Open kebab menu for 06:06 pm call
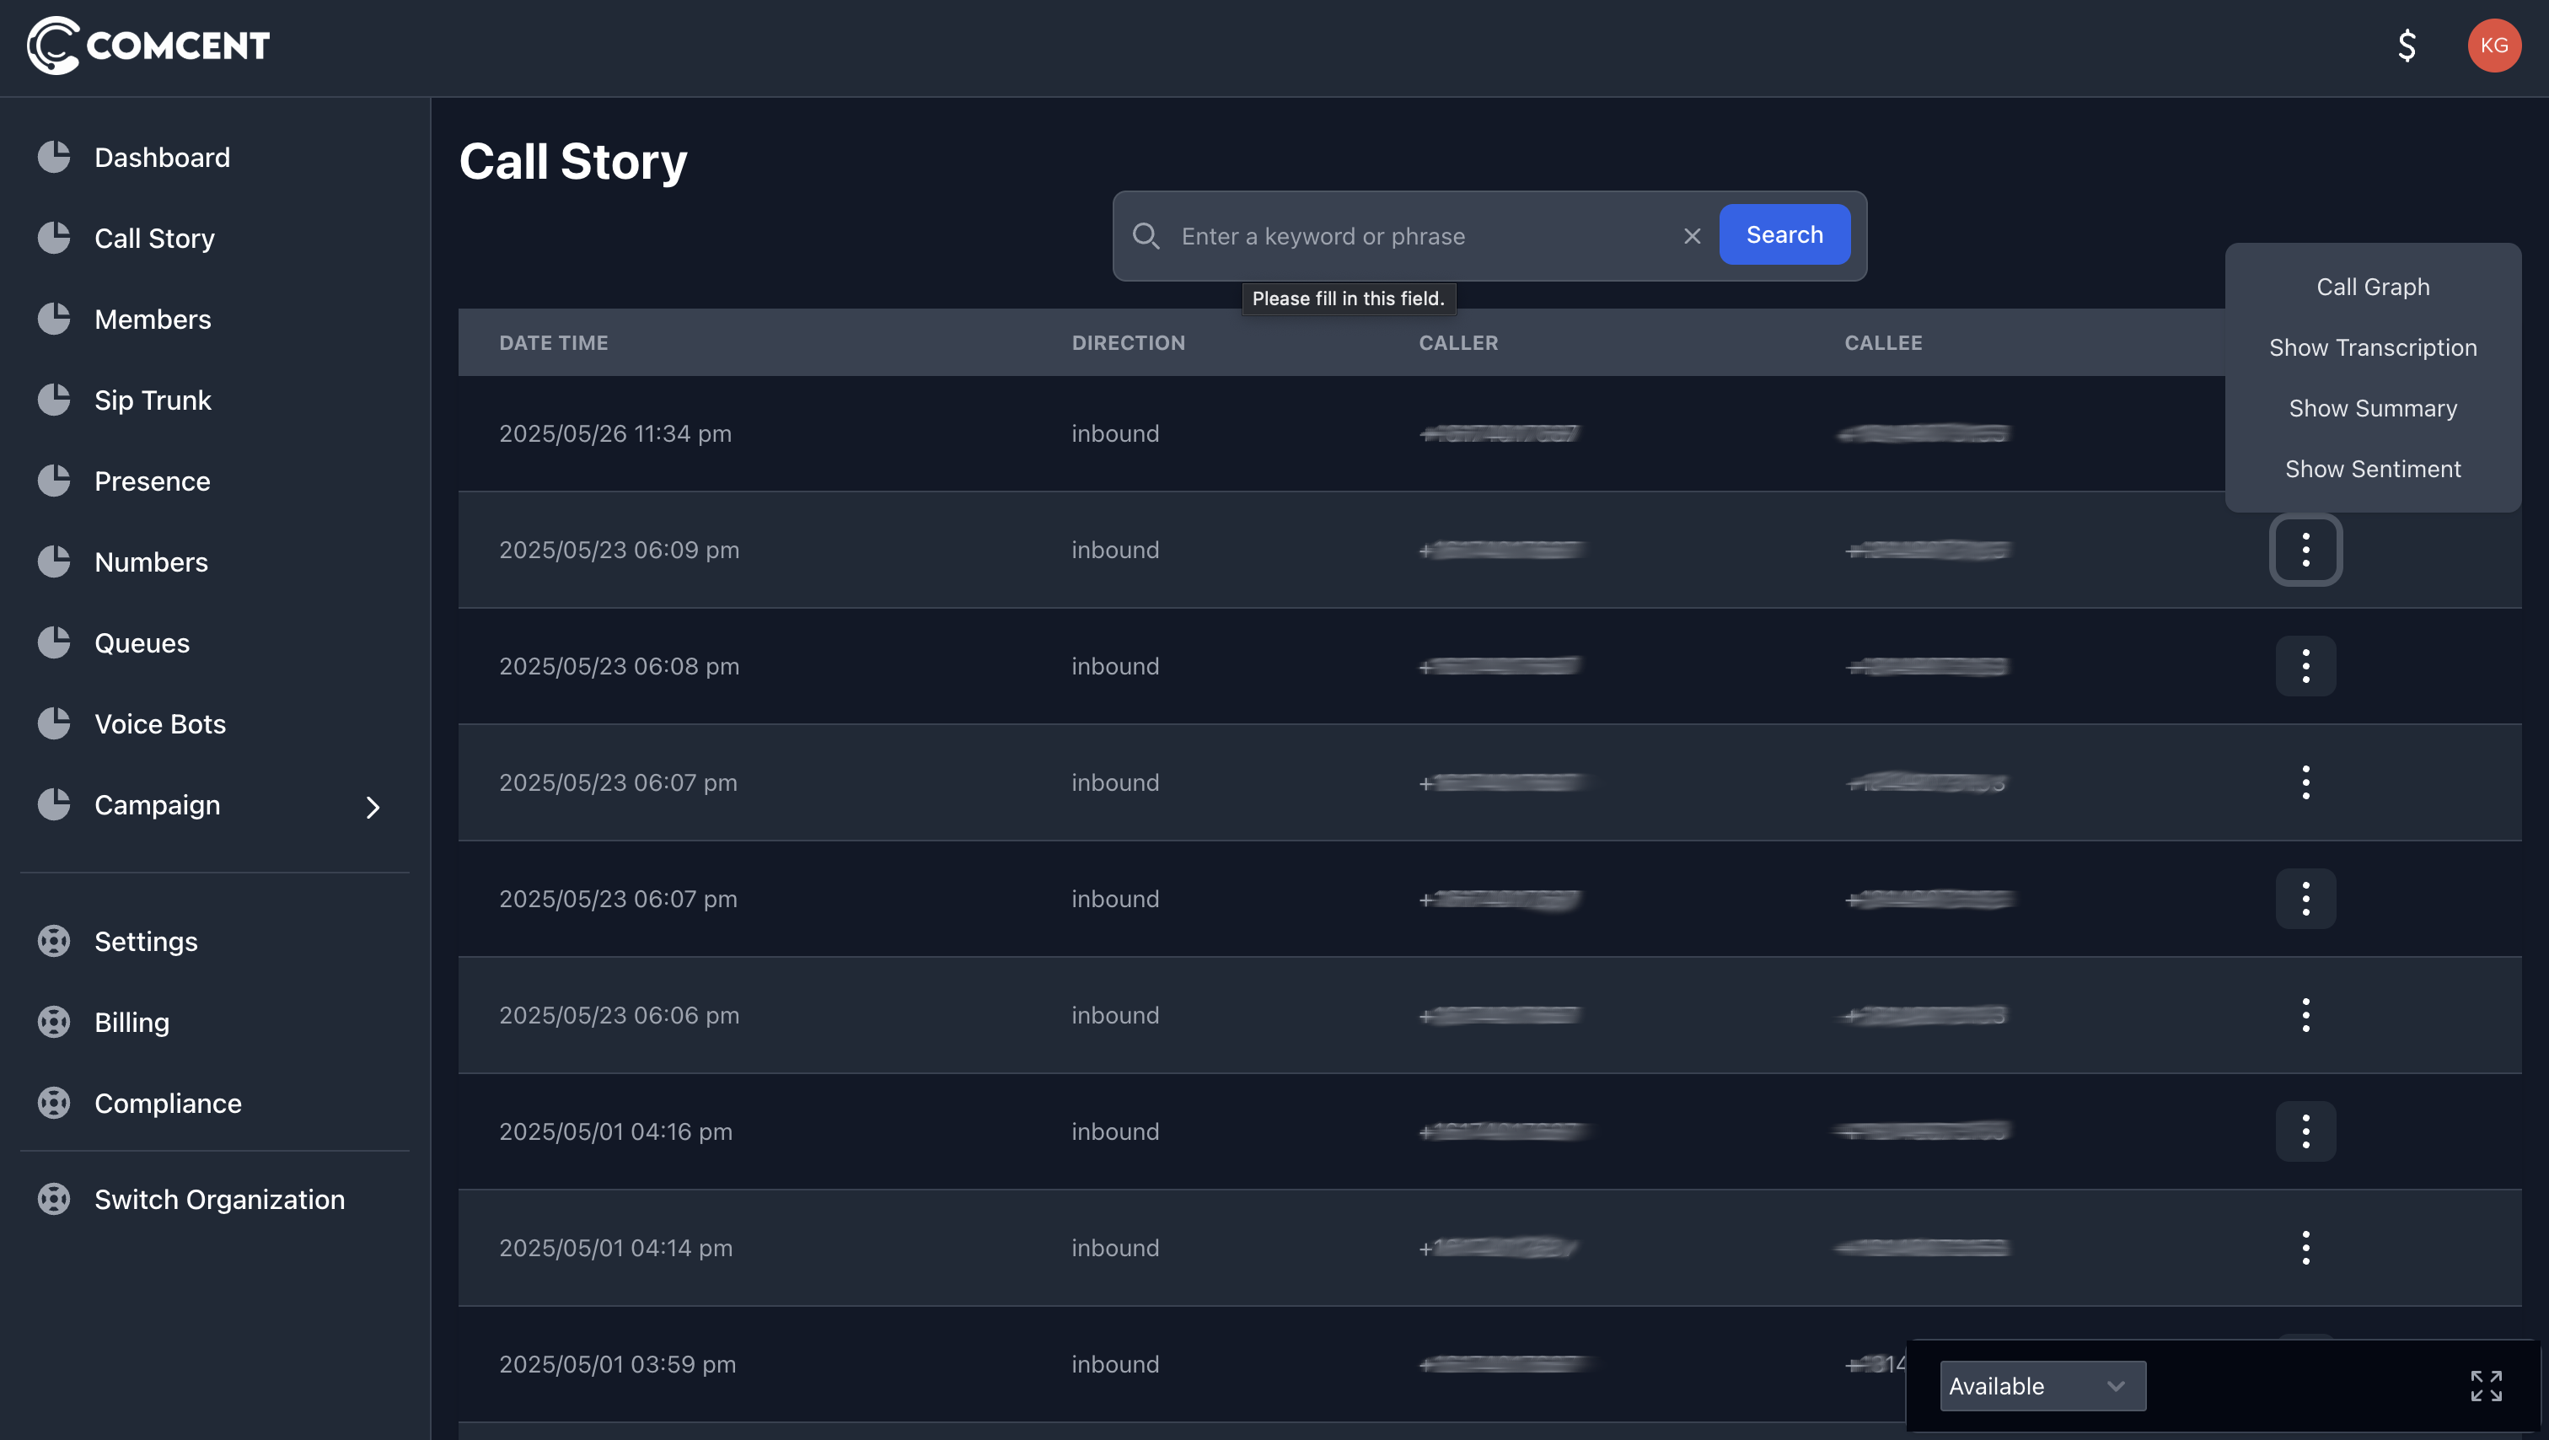The image size is (2549, 1440). point(2305,1014)
